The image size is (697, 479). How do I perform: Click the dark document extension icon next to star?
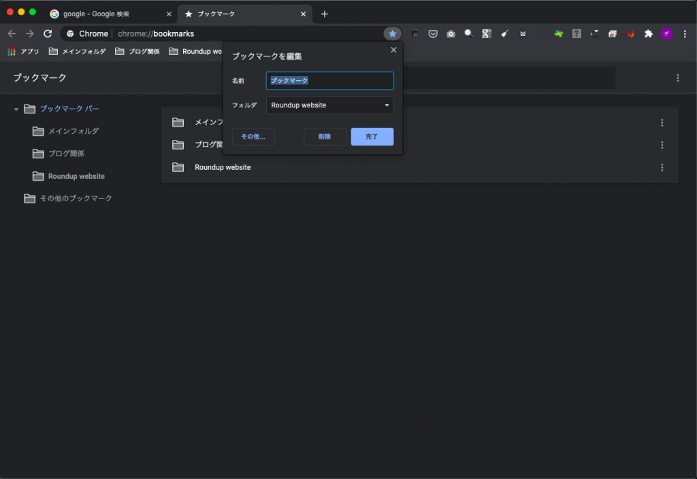pyautogui.click(x=415, y=34)
